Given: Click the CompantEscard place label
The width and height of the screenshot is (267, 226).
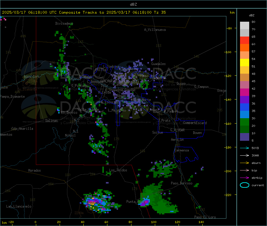Looking at the screenshot, I should coord(195,123).
